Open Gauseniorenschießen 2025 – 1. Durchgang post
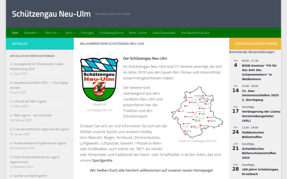 coord(39,85)
